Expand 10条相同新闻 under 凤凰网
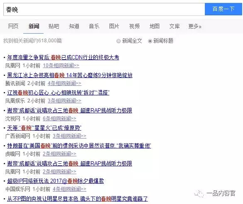The height and width of the screenshot is (204, 243). click(61, 66)
